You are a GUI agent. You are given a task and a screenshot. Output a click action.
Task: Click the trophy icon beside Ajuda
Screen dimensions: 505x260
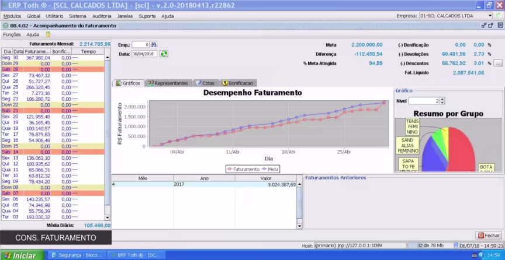coord(48,34)
